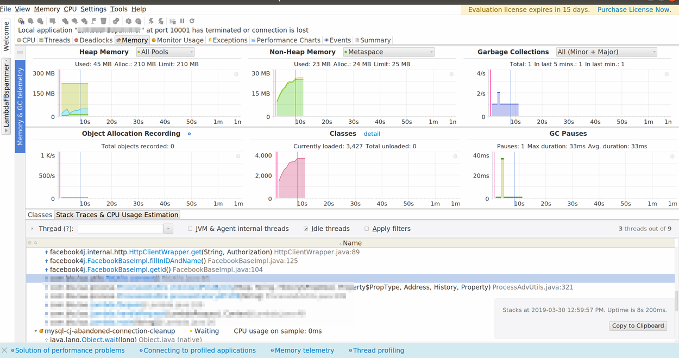Click the pause telemetry icon in toolbar
The width and height of the screenshot is (679, 358).
(x=182, y=21)
